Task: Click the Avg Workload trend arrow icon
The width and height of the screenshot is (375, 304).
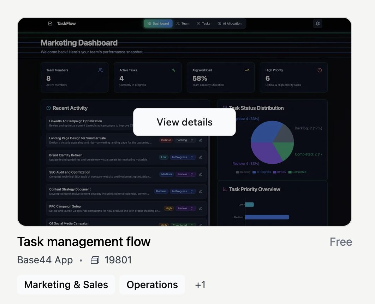Action: [x=246, y=70]
